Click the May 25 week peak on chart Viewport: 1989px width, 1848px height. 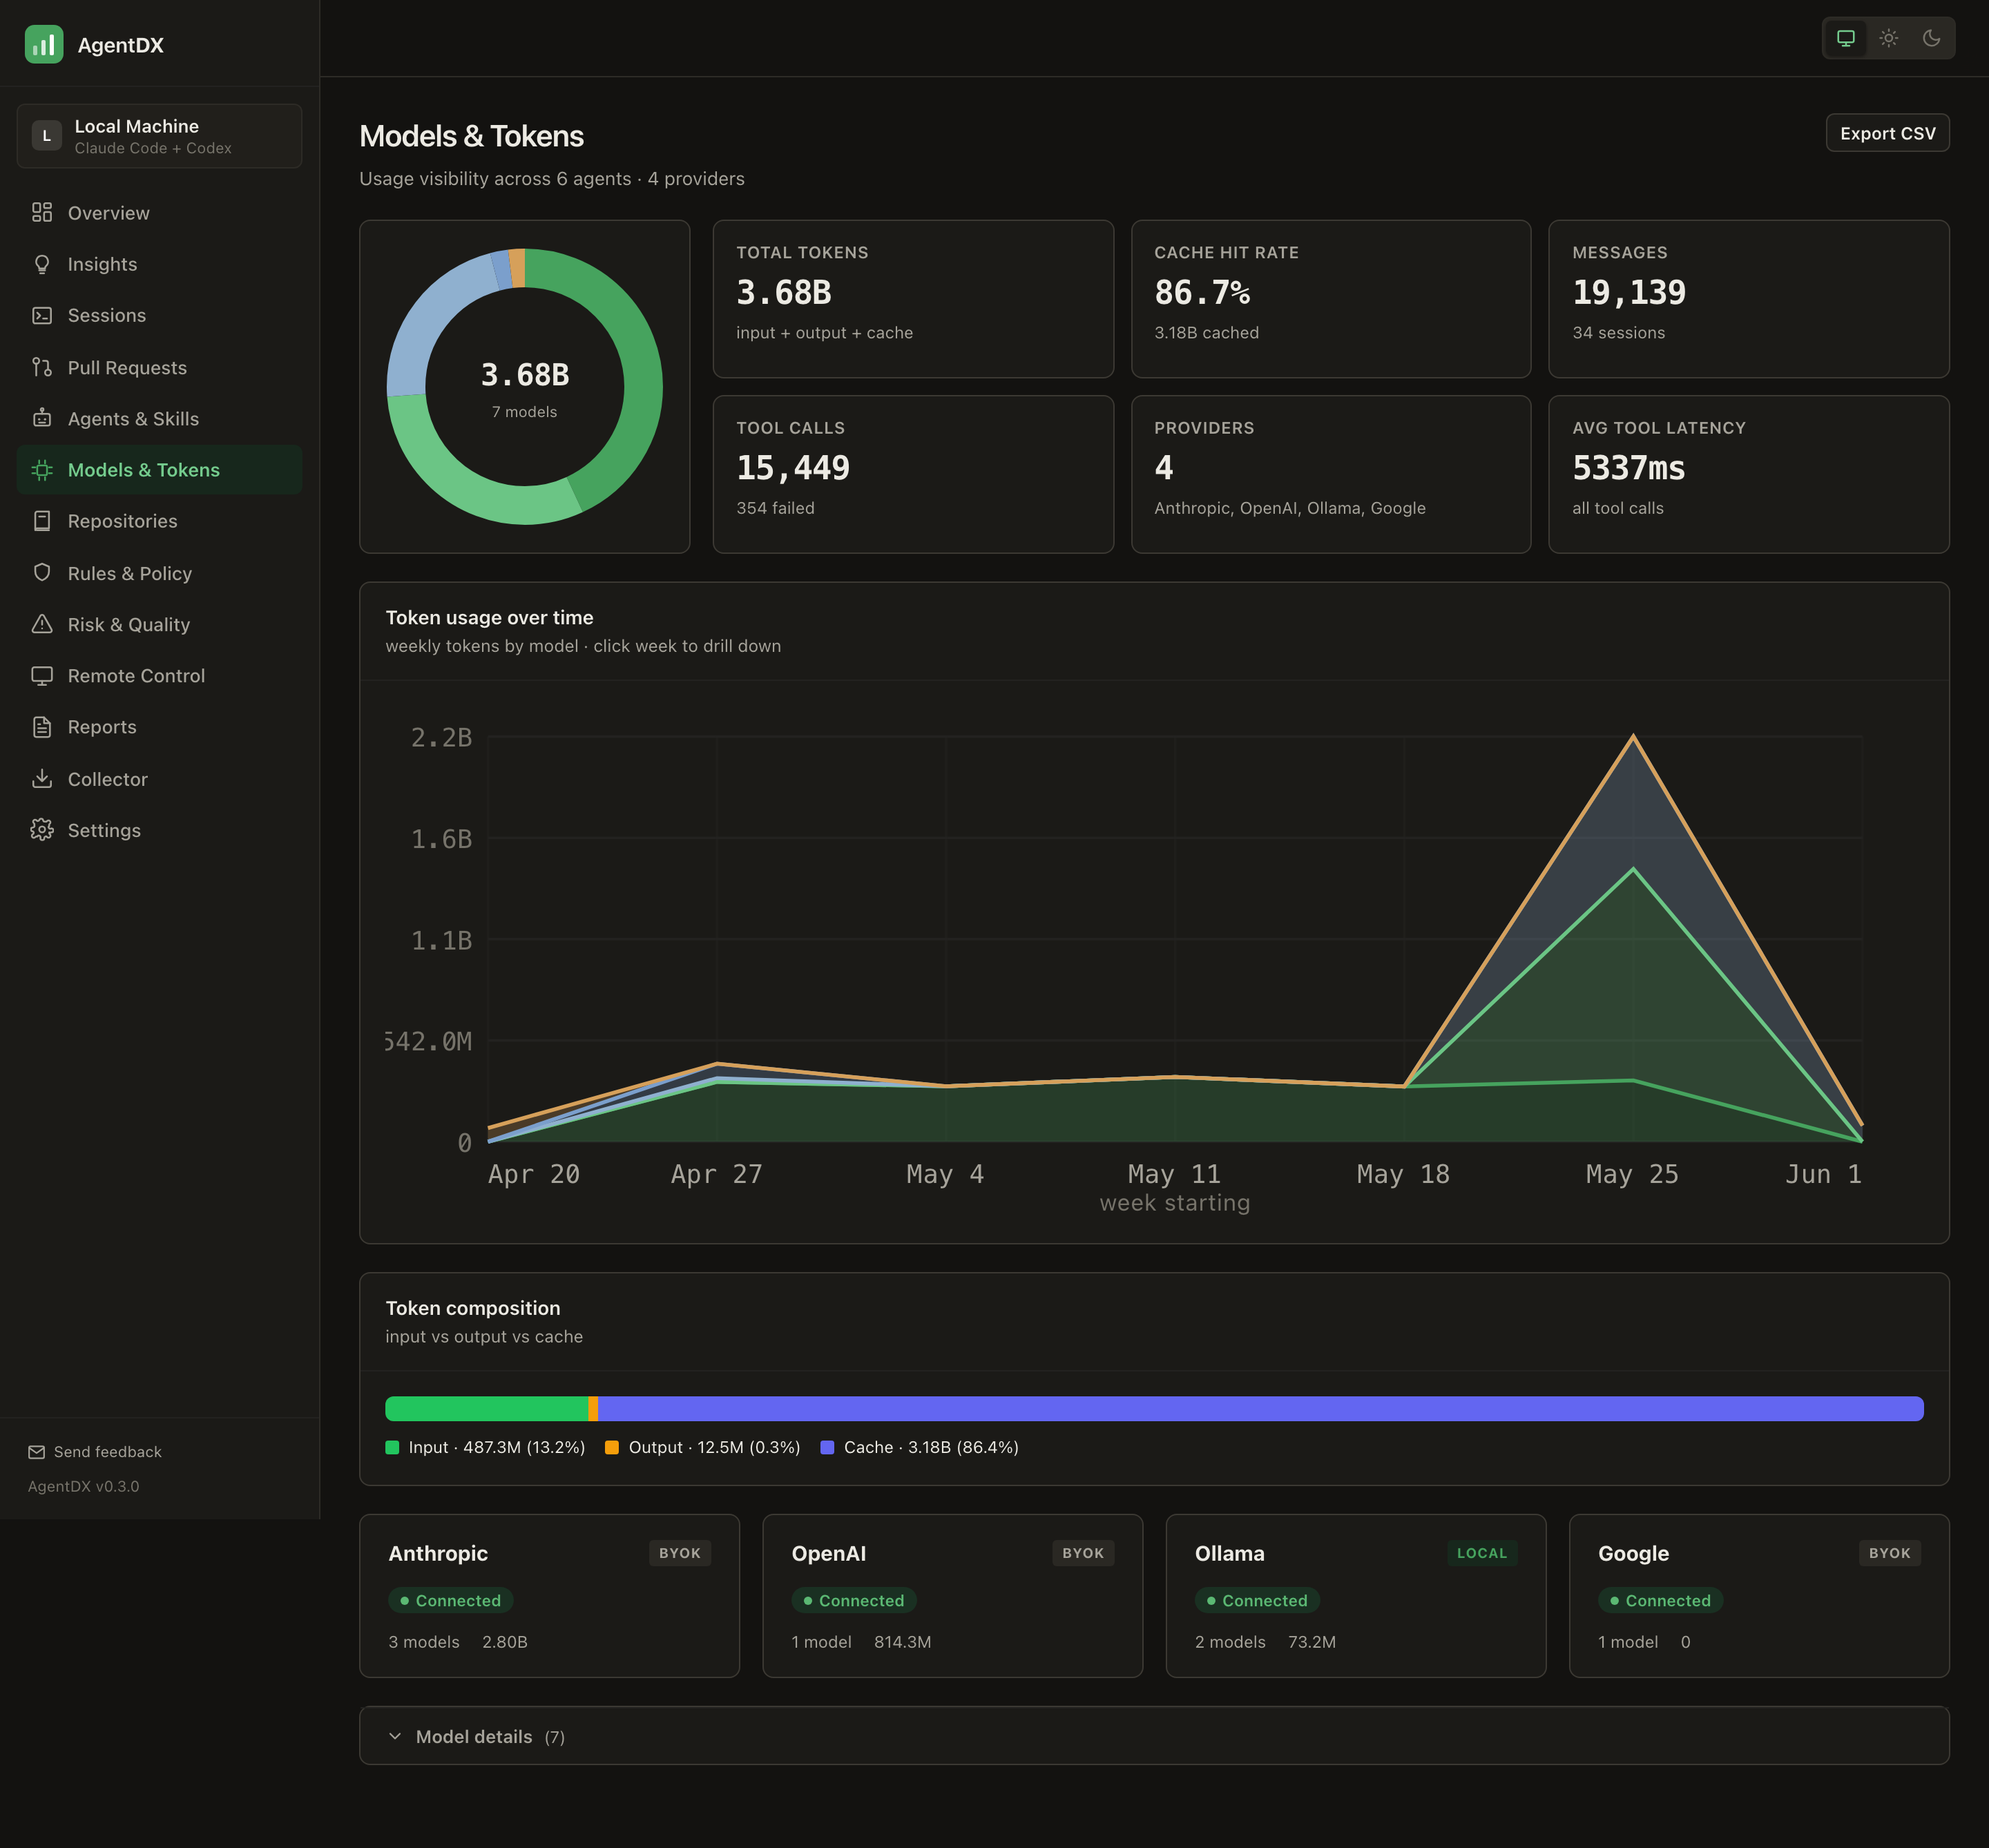click(1633, 737)
